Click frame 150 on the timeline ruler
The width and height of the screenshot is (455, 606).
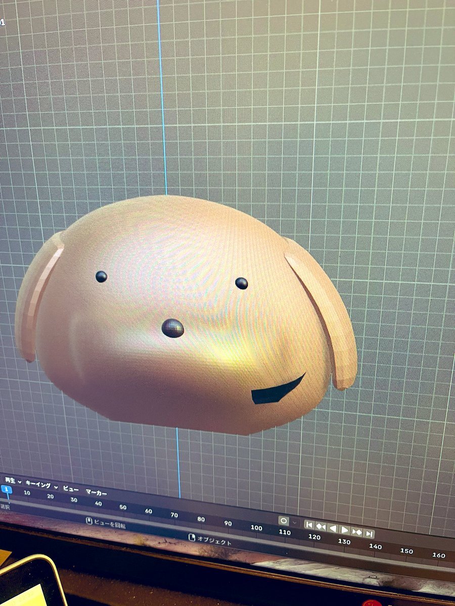tap(406, 550)
